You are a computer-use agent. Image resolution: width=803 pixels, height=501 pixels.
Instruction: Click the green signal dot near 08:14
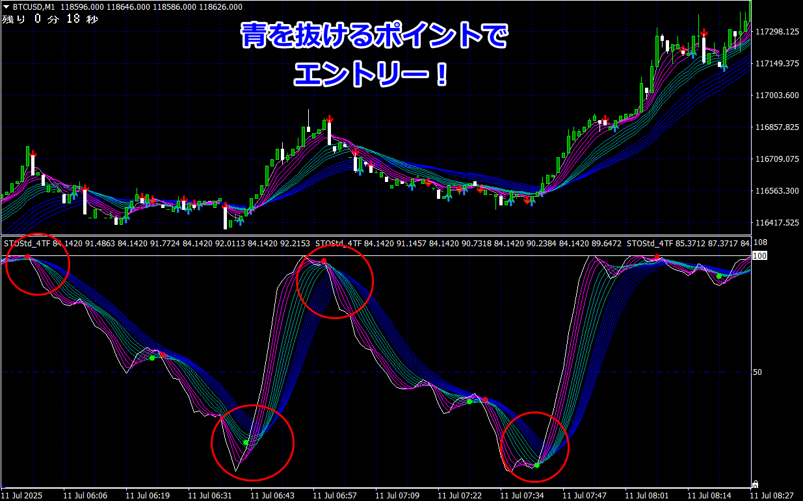click(719, 276)
